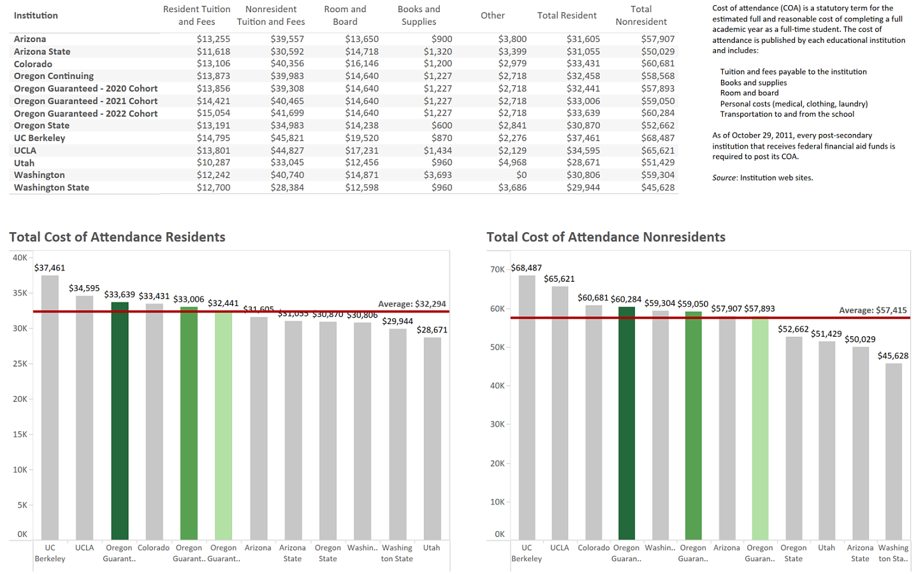Select the UC Berkeley row label
The image size is (918, 574).
(40, 138)
